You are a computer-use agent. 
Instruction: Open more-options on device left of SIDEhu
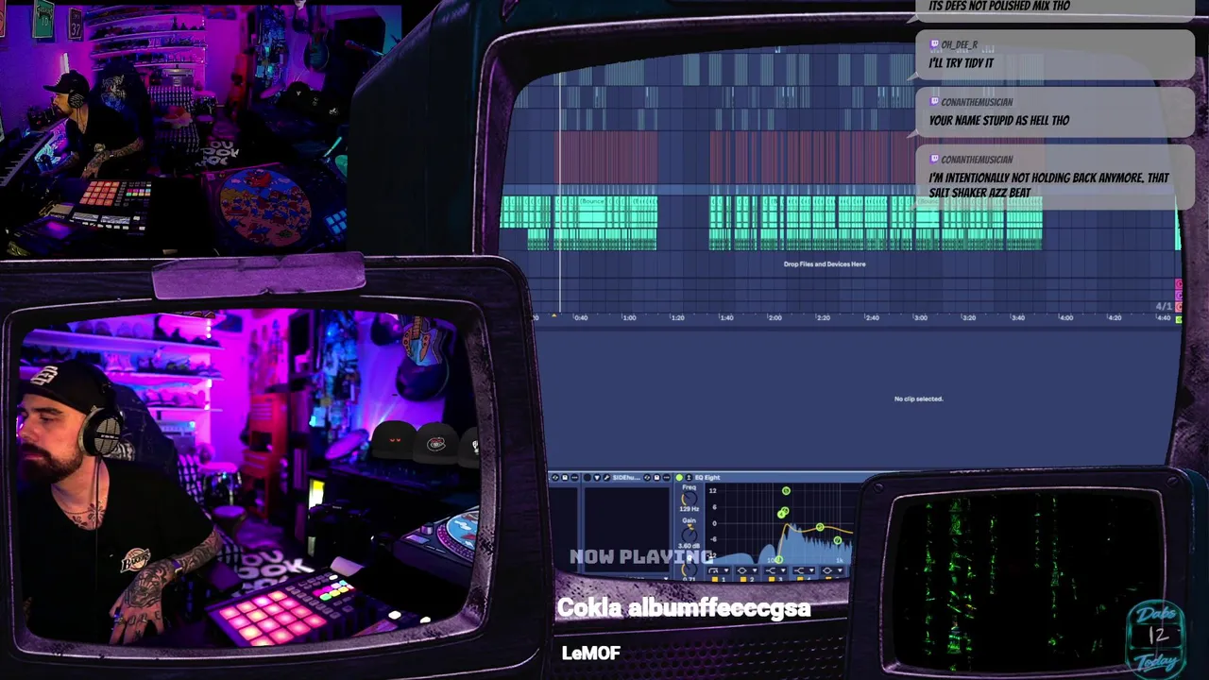tap(574, 478)
